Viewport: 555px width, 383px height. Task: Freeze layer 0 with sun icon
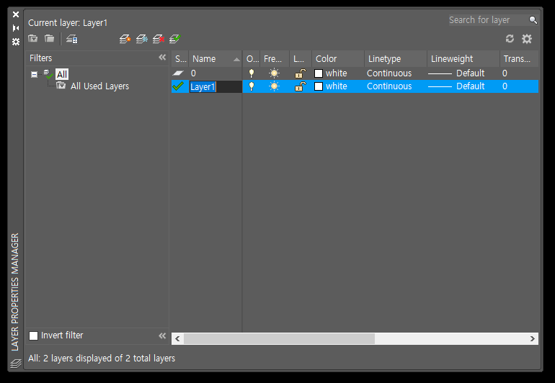coord(274,73)
